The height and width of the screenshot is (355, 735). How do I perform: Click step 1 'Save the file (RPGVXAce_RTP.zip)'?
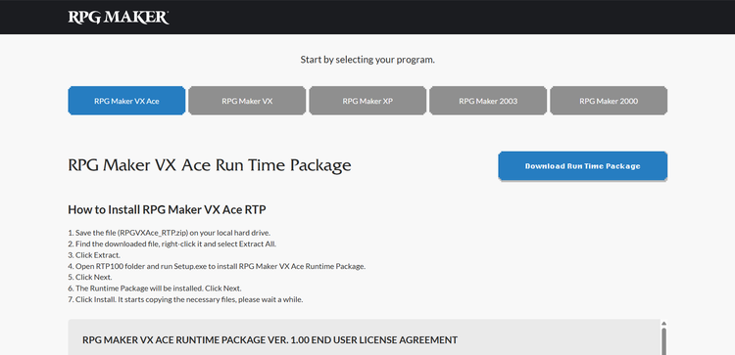pyautogui.click(x=170, y=233)
